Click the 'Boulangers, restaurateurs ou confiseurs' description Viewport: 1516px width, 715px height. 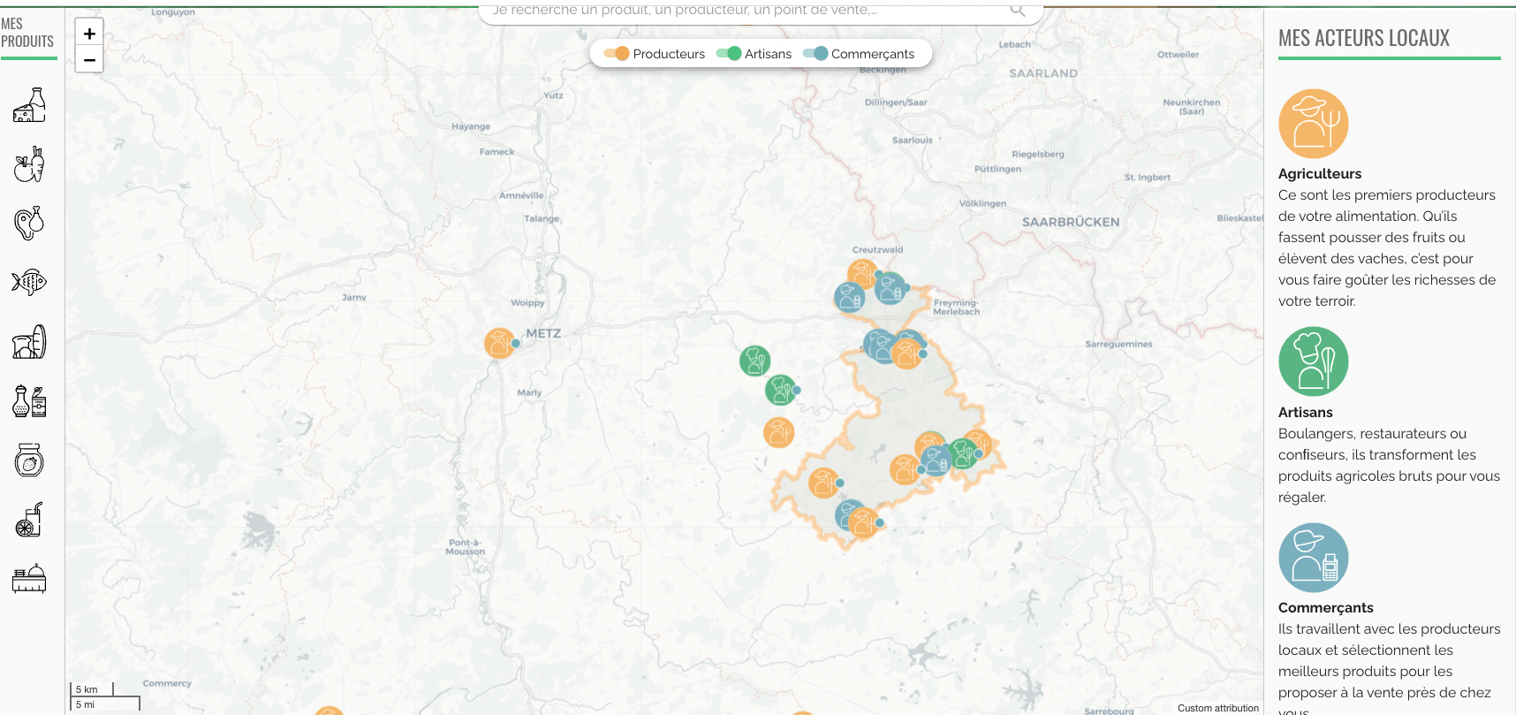pyautogui.click(x=1389, y=466)
